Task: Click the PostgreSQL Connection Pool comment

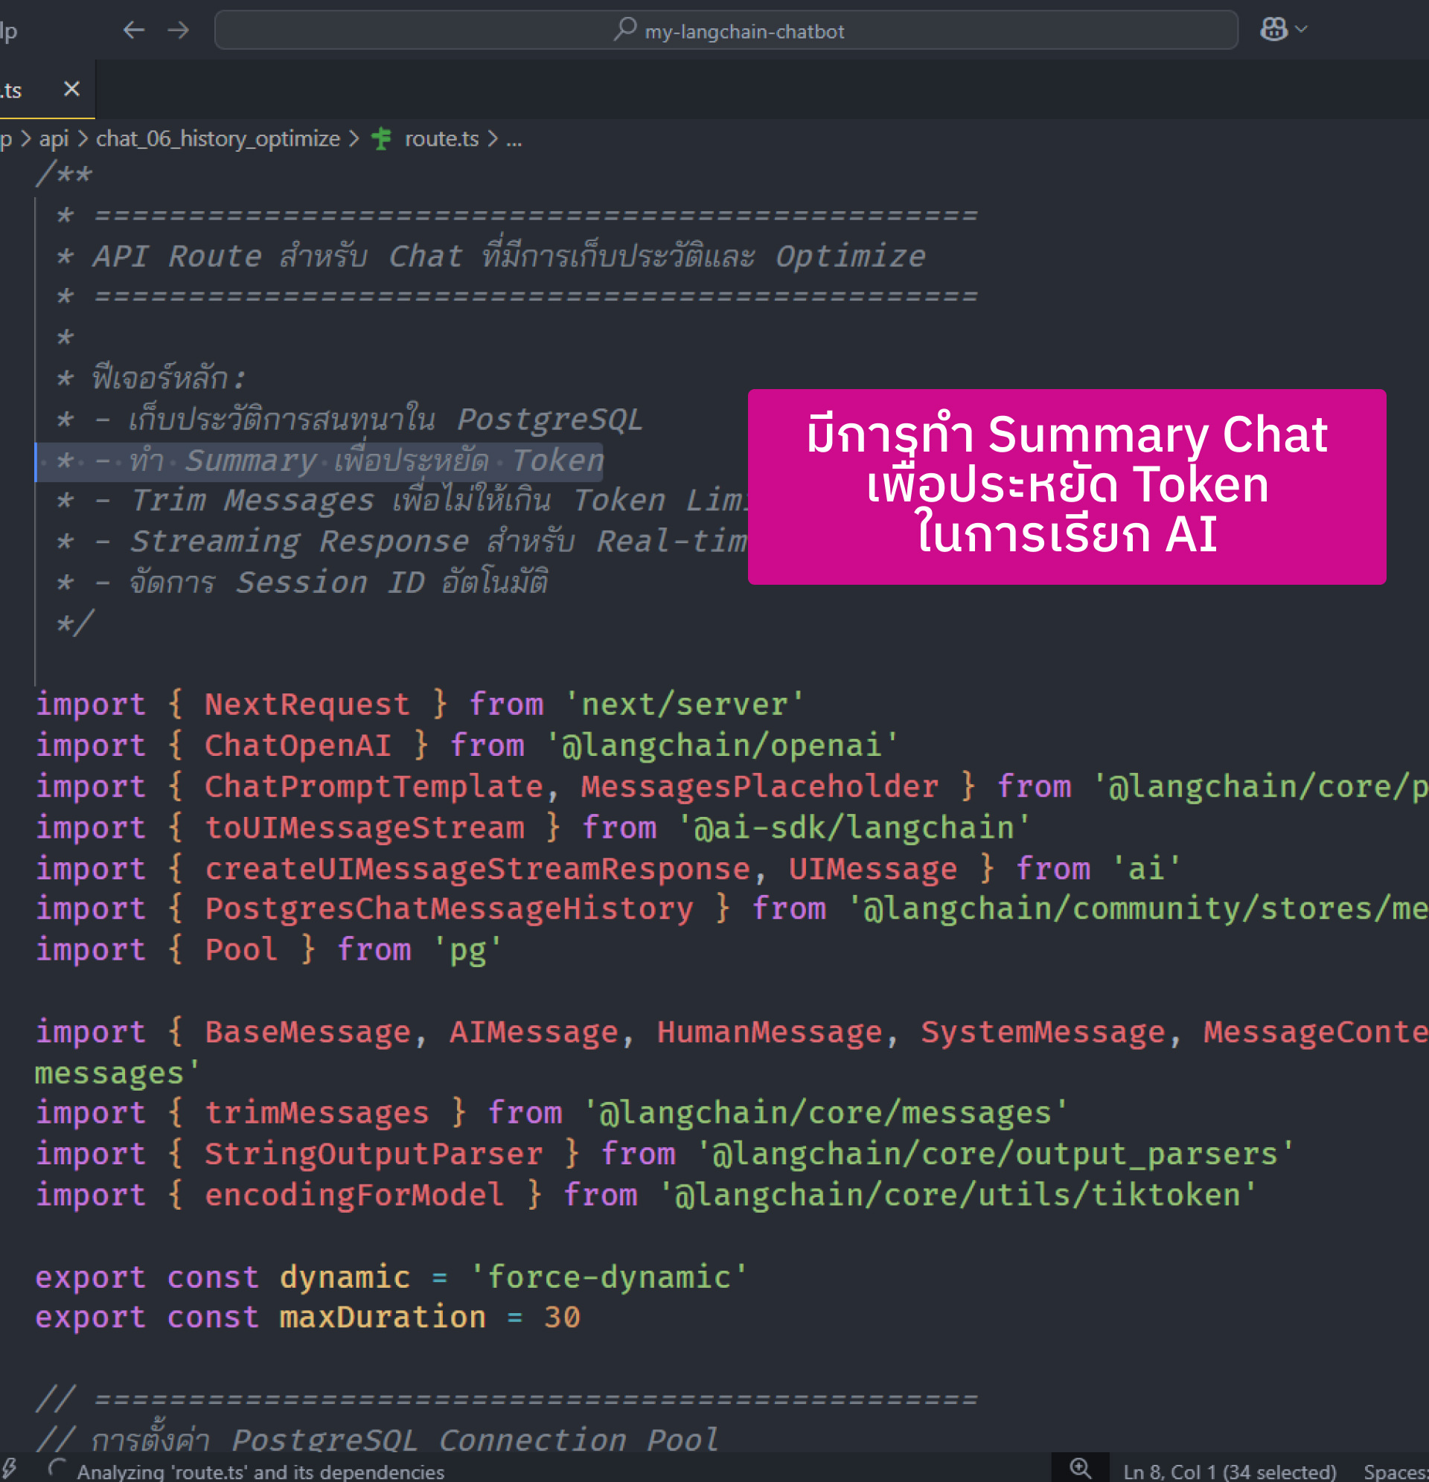Action: [377, 1439]
